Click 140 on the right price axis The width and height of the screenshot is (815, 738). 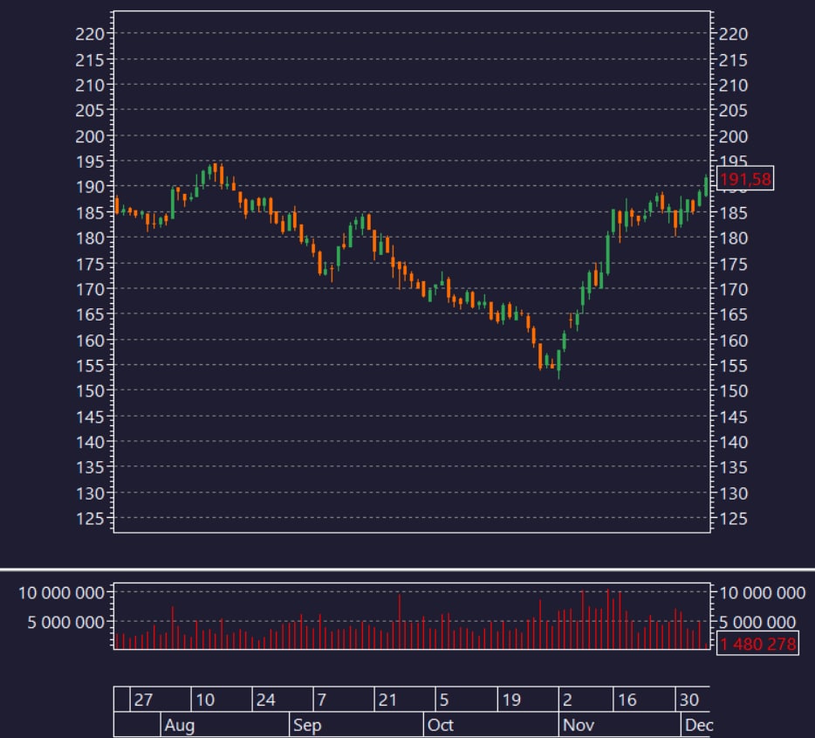(733, 442)
